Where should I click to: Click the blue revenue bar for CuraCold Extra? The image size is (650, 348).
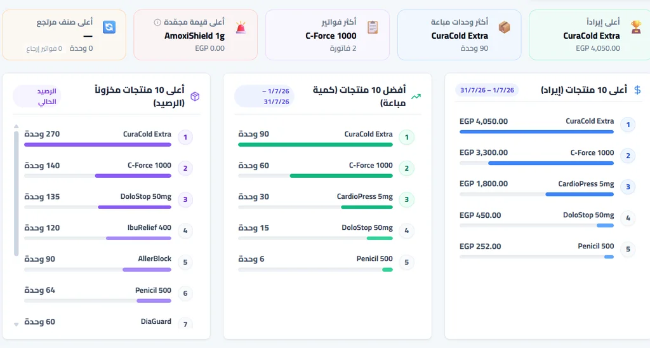coord(536,132)
